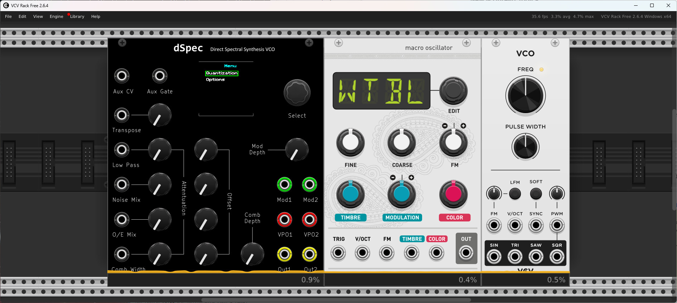
Task: Click the yellow Out1 jack
Action: coord(285,254)
